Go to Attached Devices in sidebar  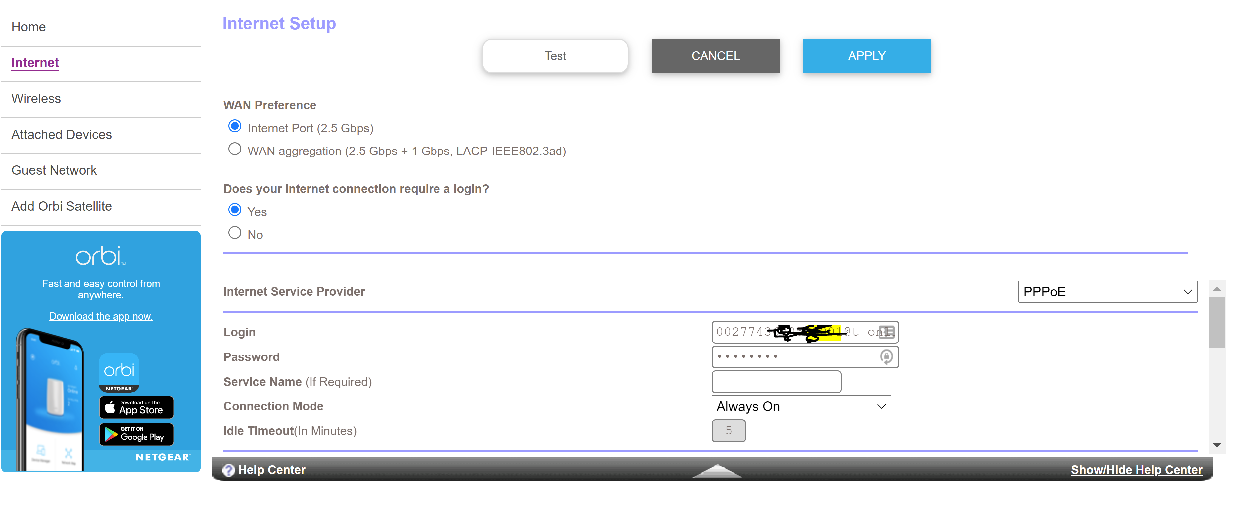pos(62,135)
